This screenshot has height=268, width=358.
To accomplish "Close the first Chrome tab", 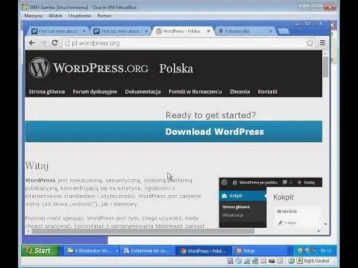I will coord(84,31).
